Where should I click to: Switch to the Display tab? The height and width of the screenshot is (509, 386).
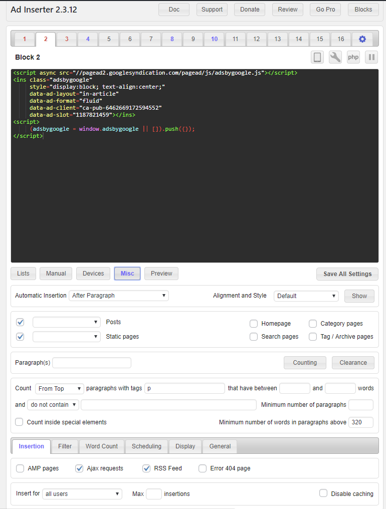(185, 446)
